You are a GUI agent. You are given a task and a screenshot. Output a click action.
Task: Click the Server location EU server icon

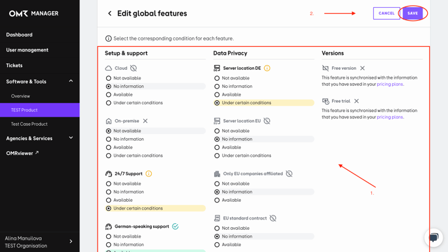click(x=217, y=121)
